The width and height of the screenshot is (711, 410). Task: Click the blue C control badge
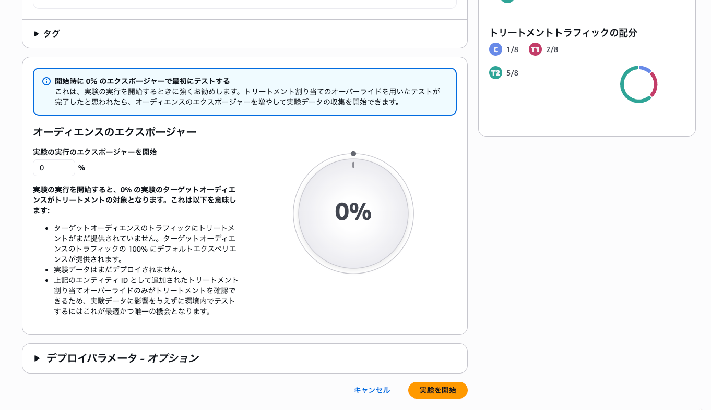pyautogui.click(x=495, y=49)
